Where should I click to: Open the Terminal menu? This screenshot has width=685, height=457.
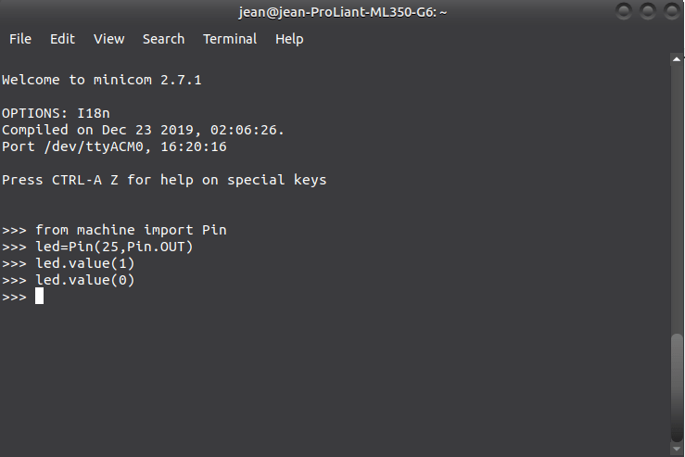(x=230, y=39)
